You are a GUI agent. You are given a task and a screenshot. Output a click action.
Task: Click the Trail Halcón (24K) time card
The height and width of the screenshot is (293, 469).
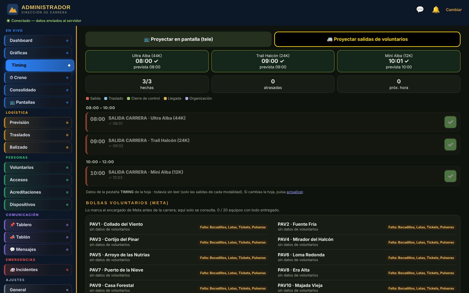[x=273, y=61]
